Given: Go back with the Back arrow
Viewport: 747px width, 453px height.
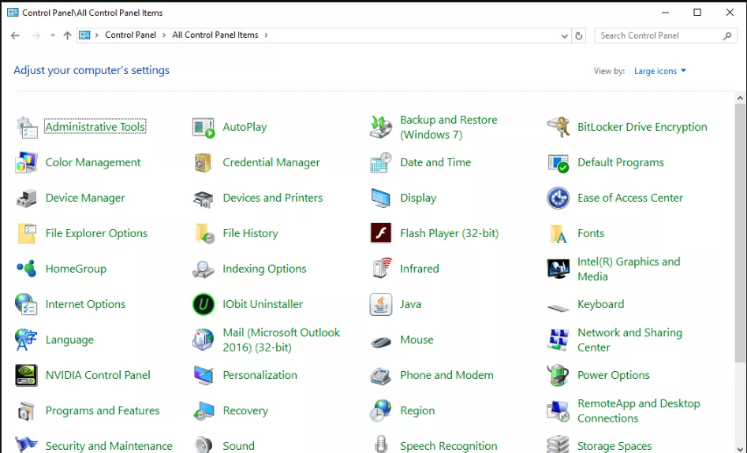Looking at the screenshot, I should click(15, 35).
